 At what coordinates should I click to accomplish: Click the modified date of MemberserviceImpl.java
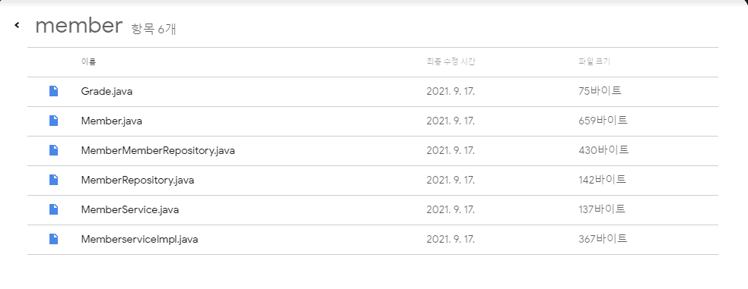tap(450, 239)
